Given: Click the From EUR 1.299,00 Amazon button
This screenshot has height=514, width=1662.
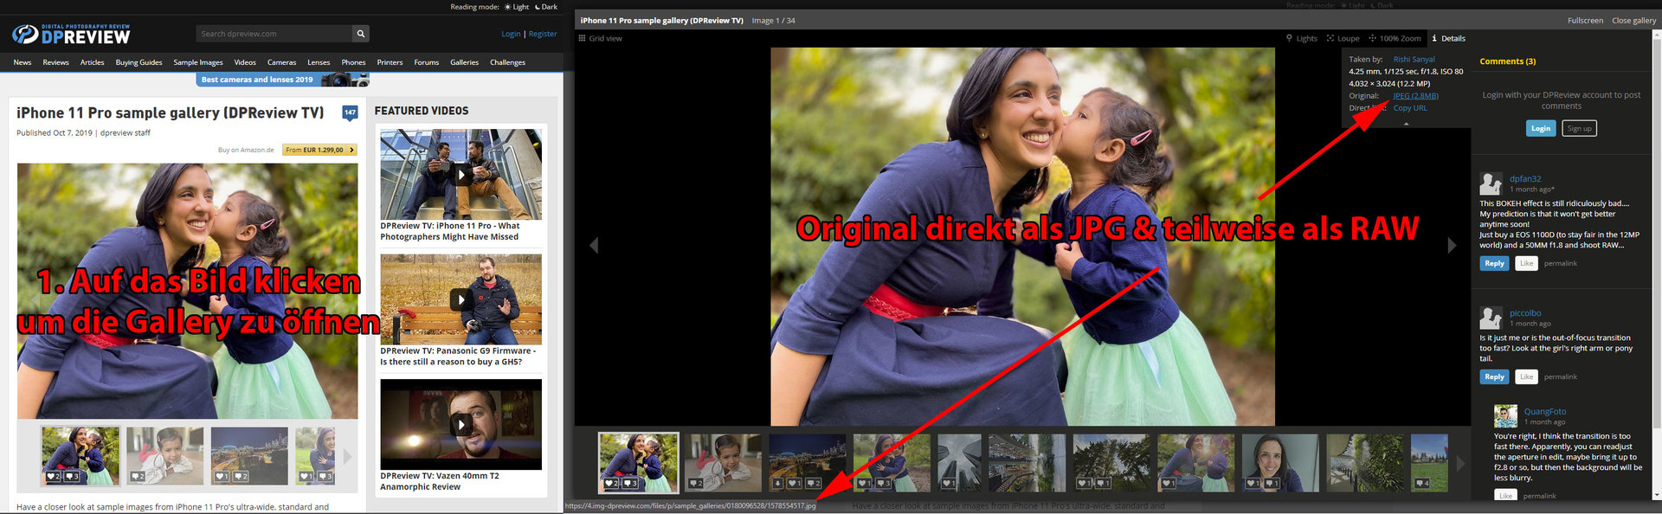Looking at the screenshot, I should click(x=319, y=150).
